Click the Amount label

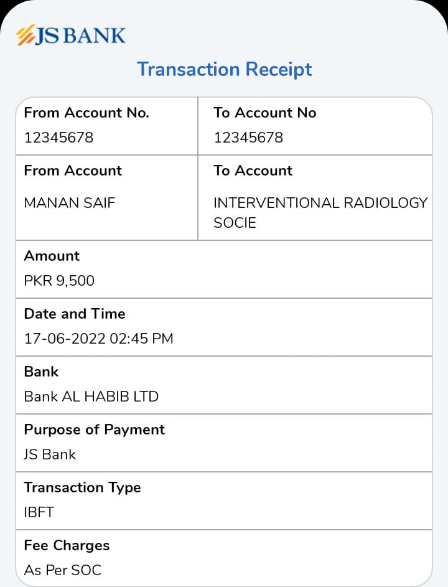[52, 256]
